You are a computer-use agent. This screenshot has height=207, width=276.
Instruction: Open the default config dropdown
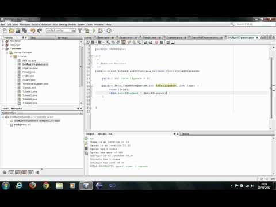[x=61, y=30]
